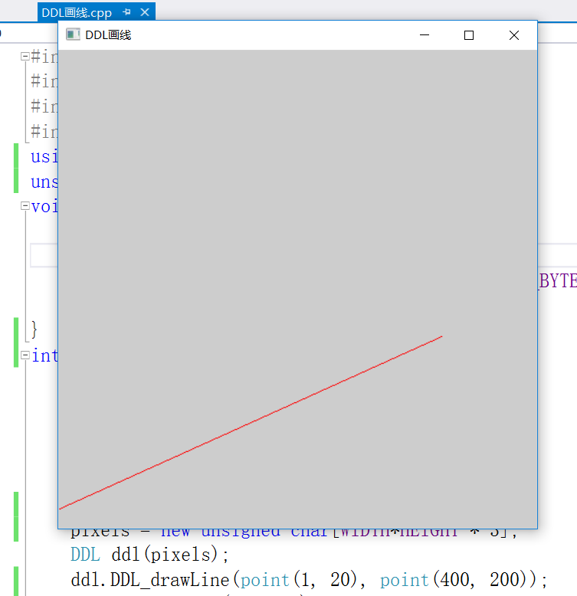The image size is (577, 596).
Task: Click the BYTE keyword in code
Action: coord(558,281)
